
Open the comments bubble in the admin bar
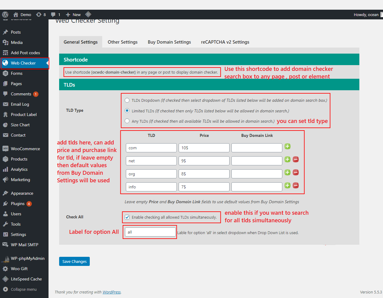click(x=53, y=14)
